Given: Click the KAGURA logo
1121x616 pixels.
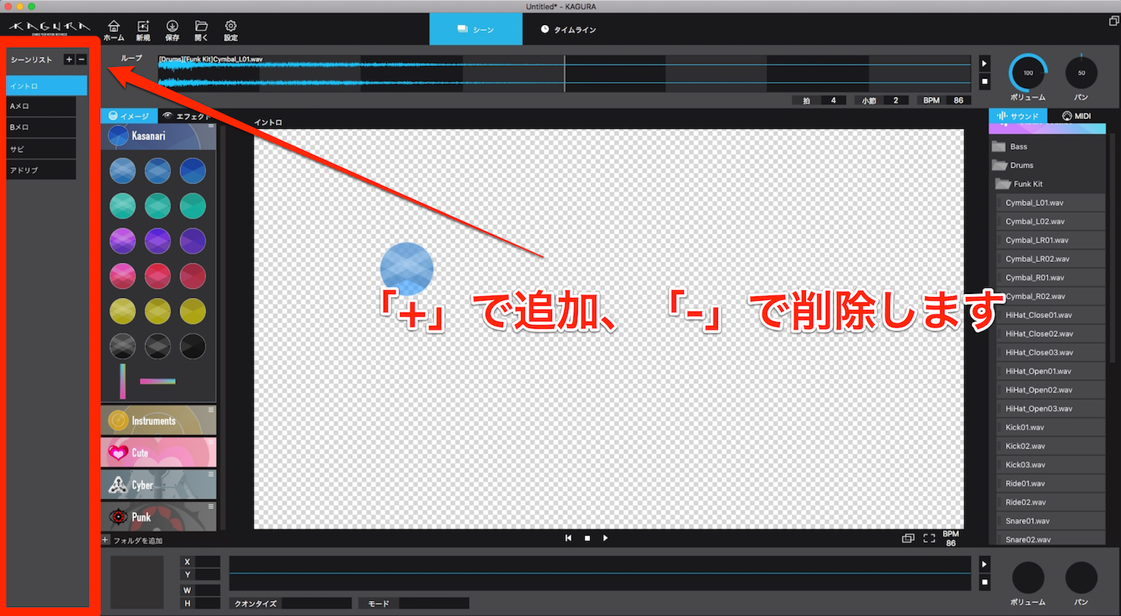Looking at the screenshot, I should 49,29.
